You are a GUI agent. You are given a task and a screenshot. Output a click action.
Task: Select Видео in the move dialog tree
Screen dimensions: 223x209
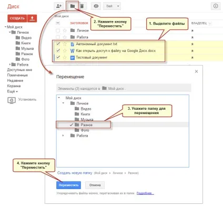pos(83,109)
